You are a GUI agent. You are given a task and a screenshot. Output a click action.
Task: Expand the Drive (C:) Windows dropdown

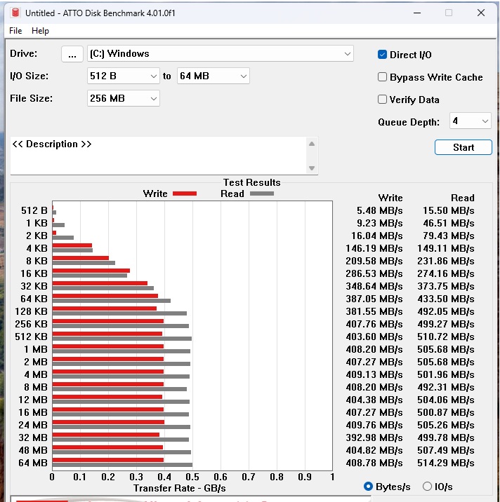pyautogui.click(x=221, y=54)
